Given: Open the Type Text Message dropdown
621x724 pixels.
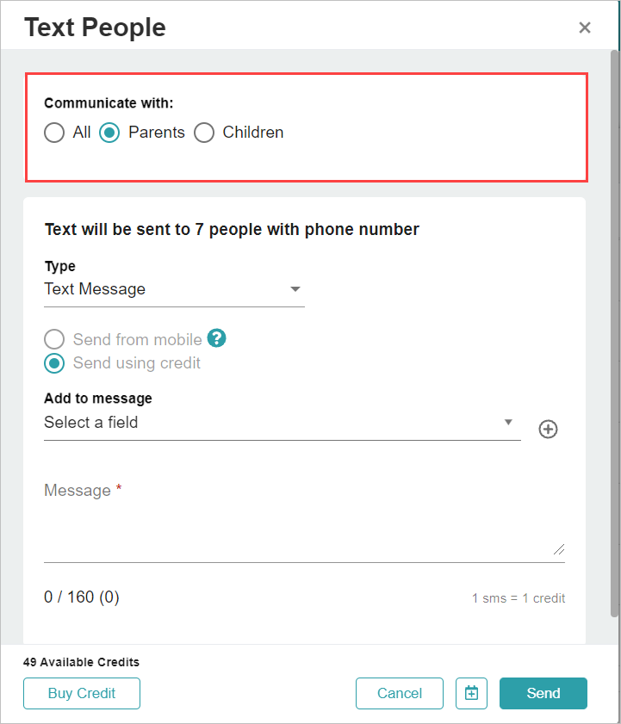Looking at the screenshot, I should pyautogui.click(x=174, y=289).
